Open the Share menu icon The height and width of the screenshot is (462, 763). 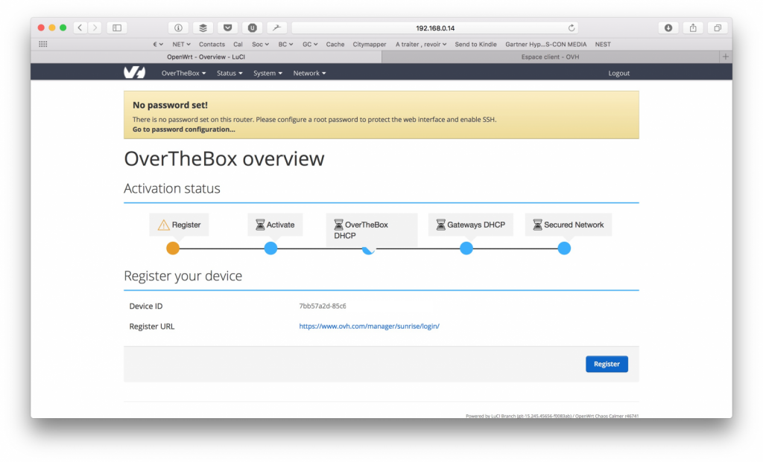click(x=693, y=28)
